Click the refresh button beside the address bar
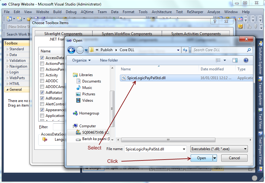The width and height of the screenshot is (265, 183). click(x=185, y=50)
